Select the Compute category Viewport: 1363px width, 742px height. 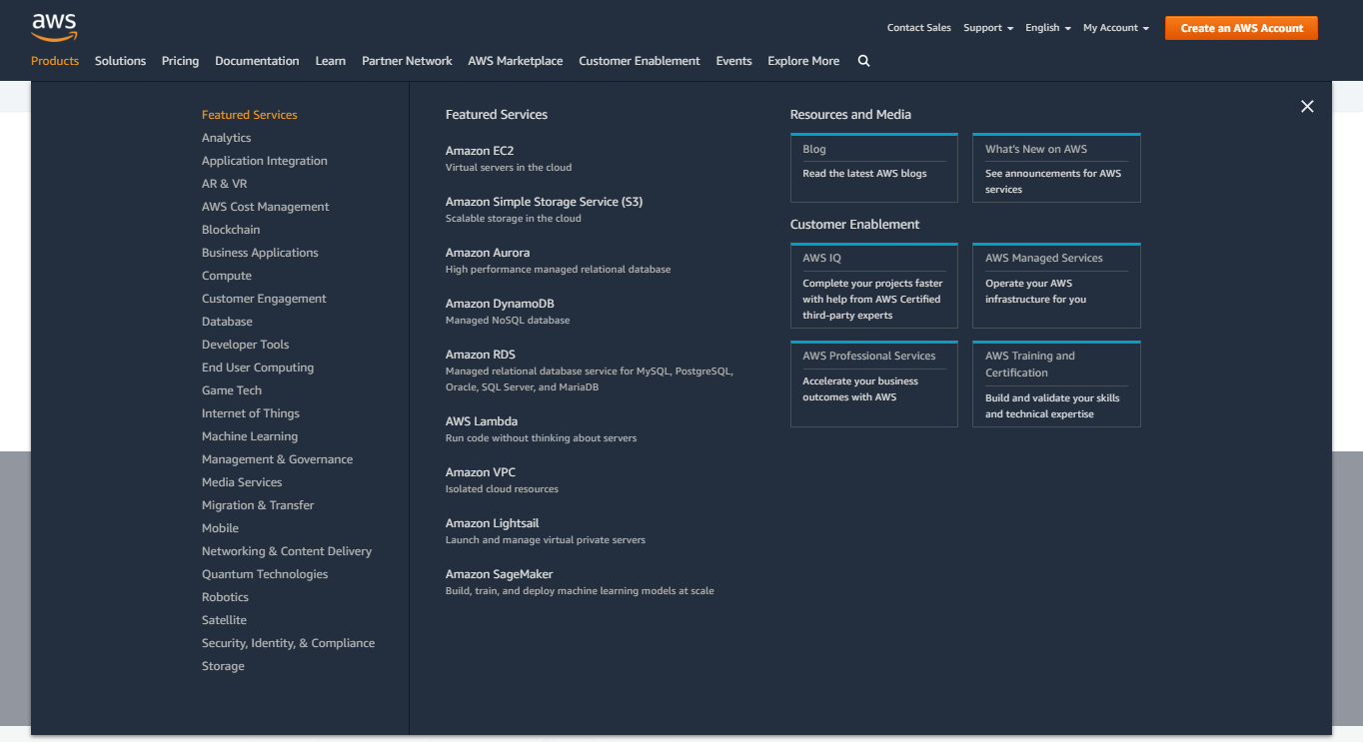coord(227,276)
